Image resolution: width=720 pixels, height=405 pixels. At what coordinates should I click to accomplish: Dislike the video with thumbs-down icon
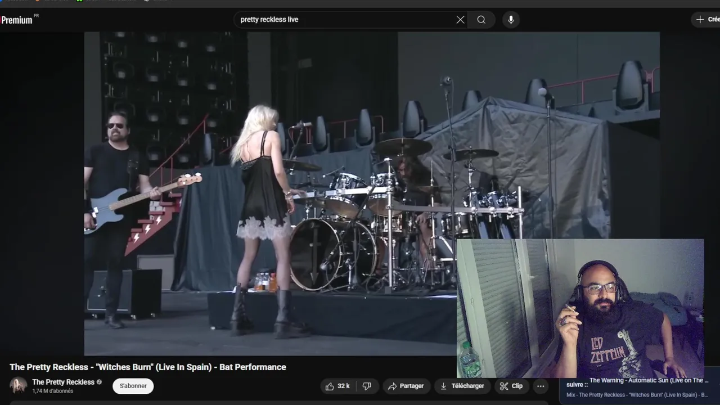pos(367,386)
